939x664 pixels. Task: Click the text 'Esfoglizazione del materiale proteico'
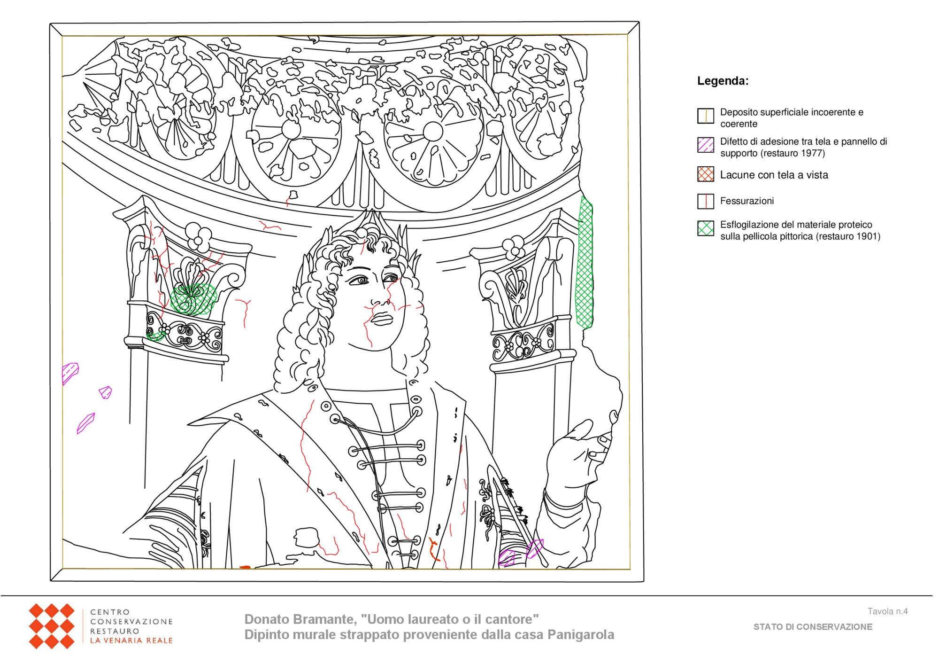[x=796, y=225]
